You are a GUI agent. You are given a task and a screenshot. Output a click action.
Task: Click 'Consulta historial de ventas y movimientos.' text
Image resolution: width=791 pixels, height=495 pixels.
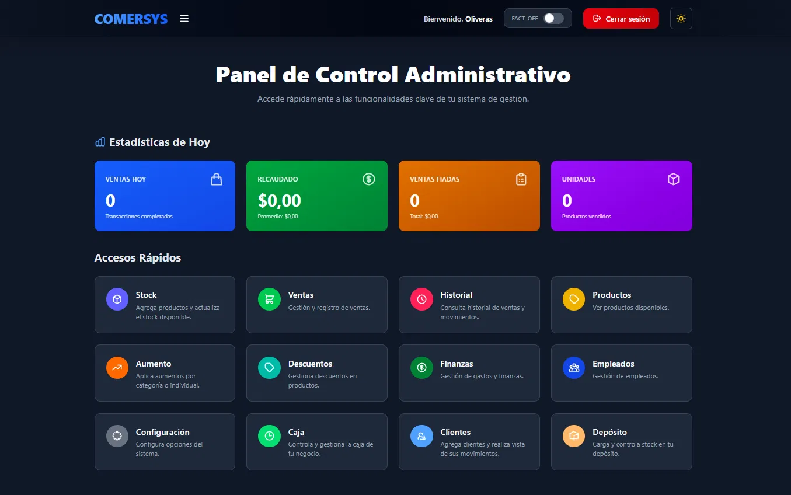coord(483,312)
